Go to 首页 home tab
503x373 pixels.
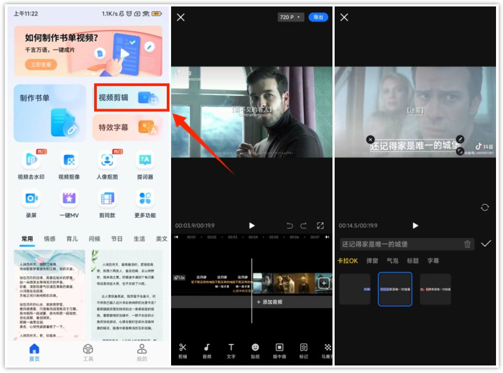pos(34,352)
